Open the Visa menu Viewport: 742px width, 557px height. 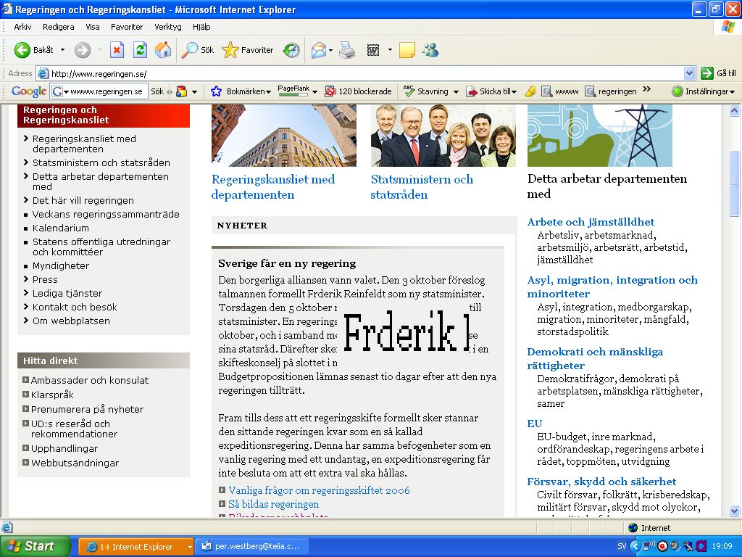[93, 27]
